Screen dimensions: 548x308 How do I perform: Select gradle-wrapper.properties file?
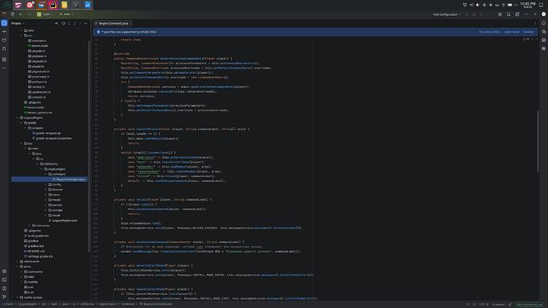(x=53, y=138)
